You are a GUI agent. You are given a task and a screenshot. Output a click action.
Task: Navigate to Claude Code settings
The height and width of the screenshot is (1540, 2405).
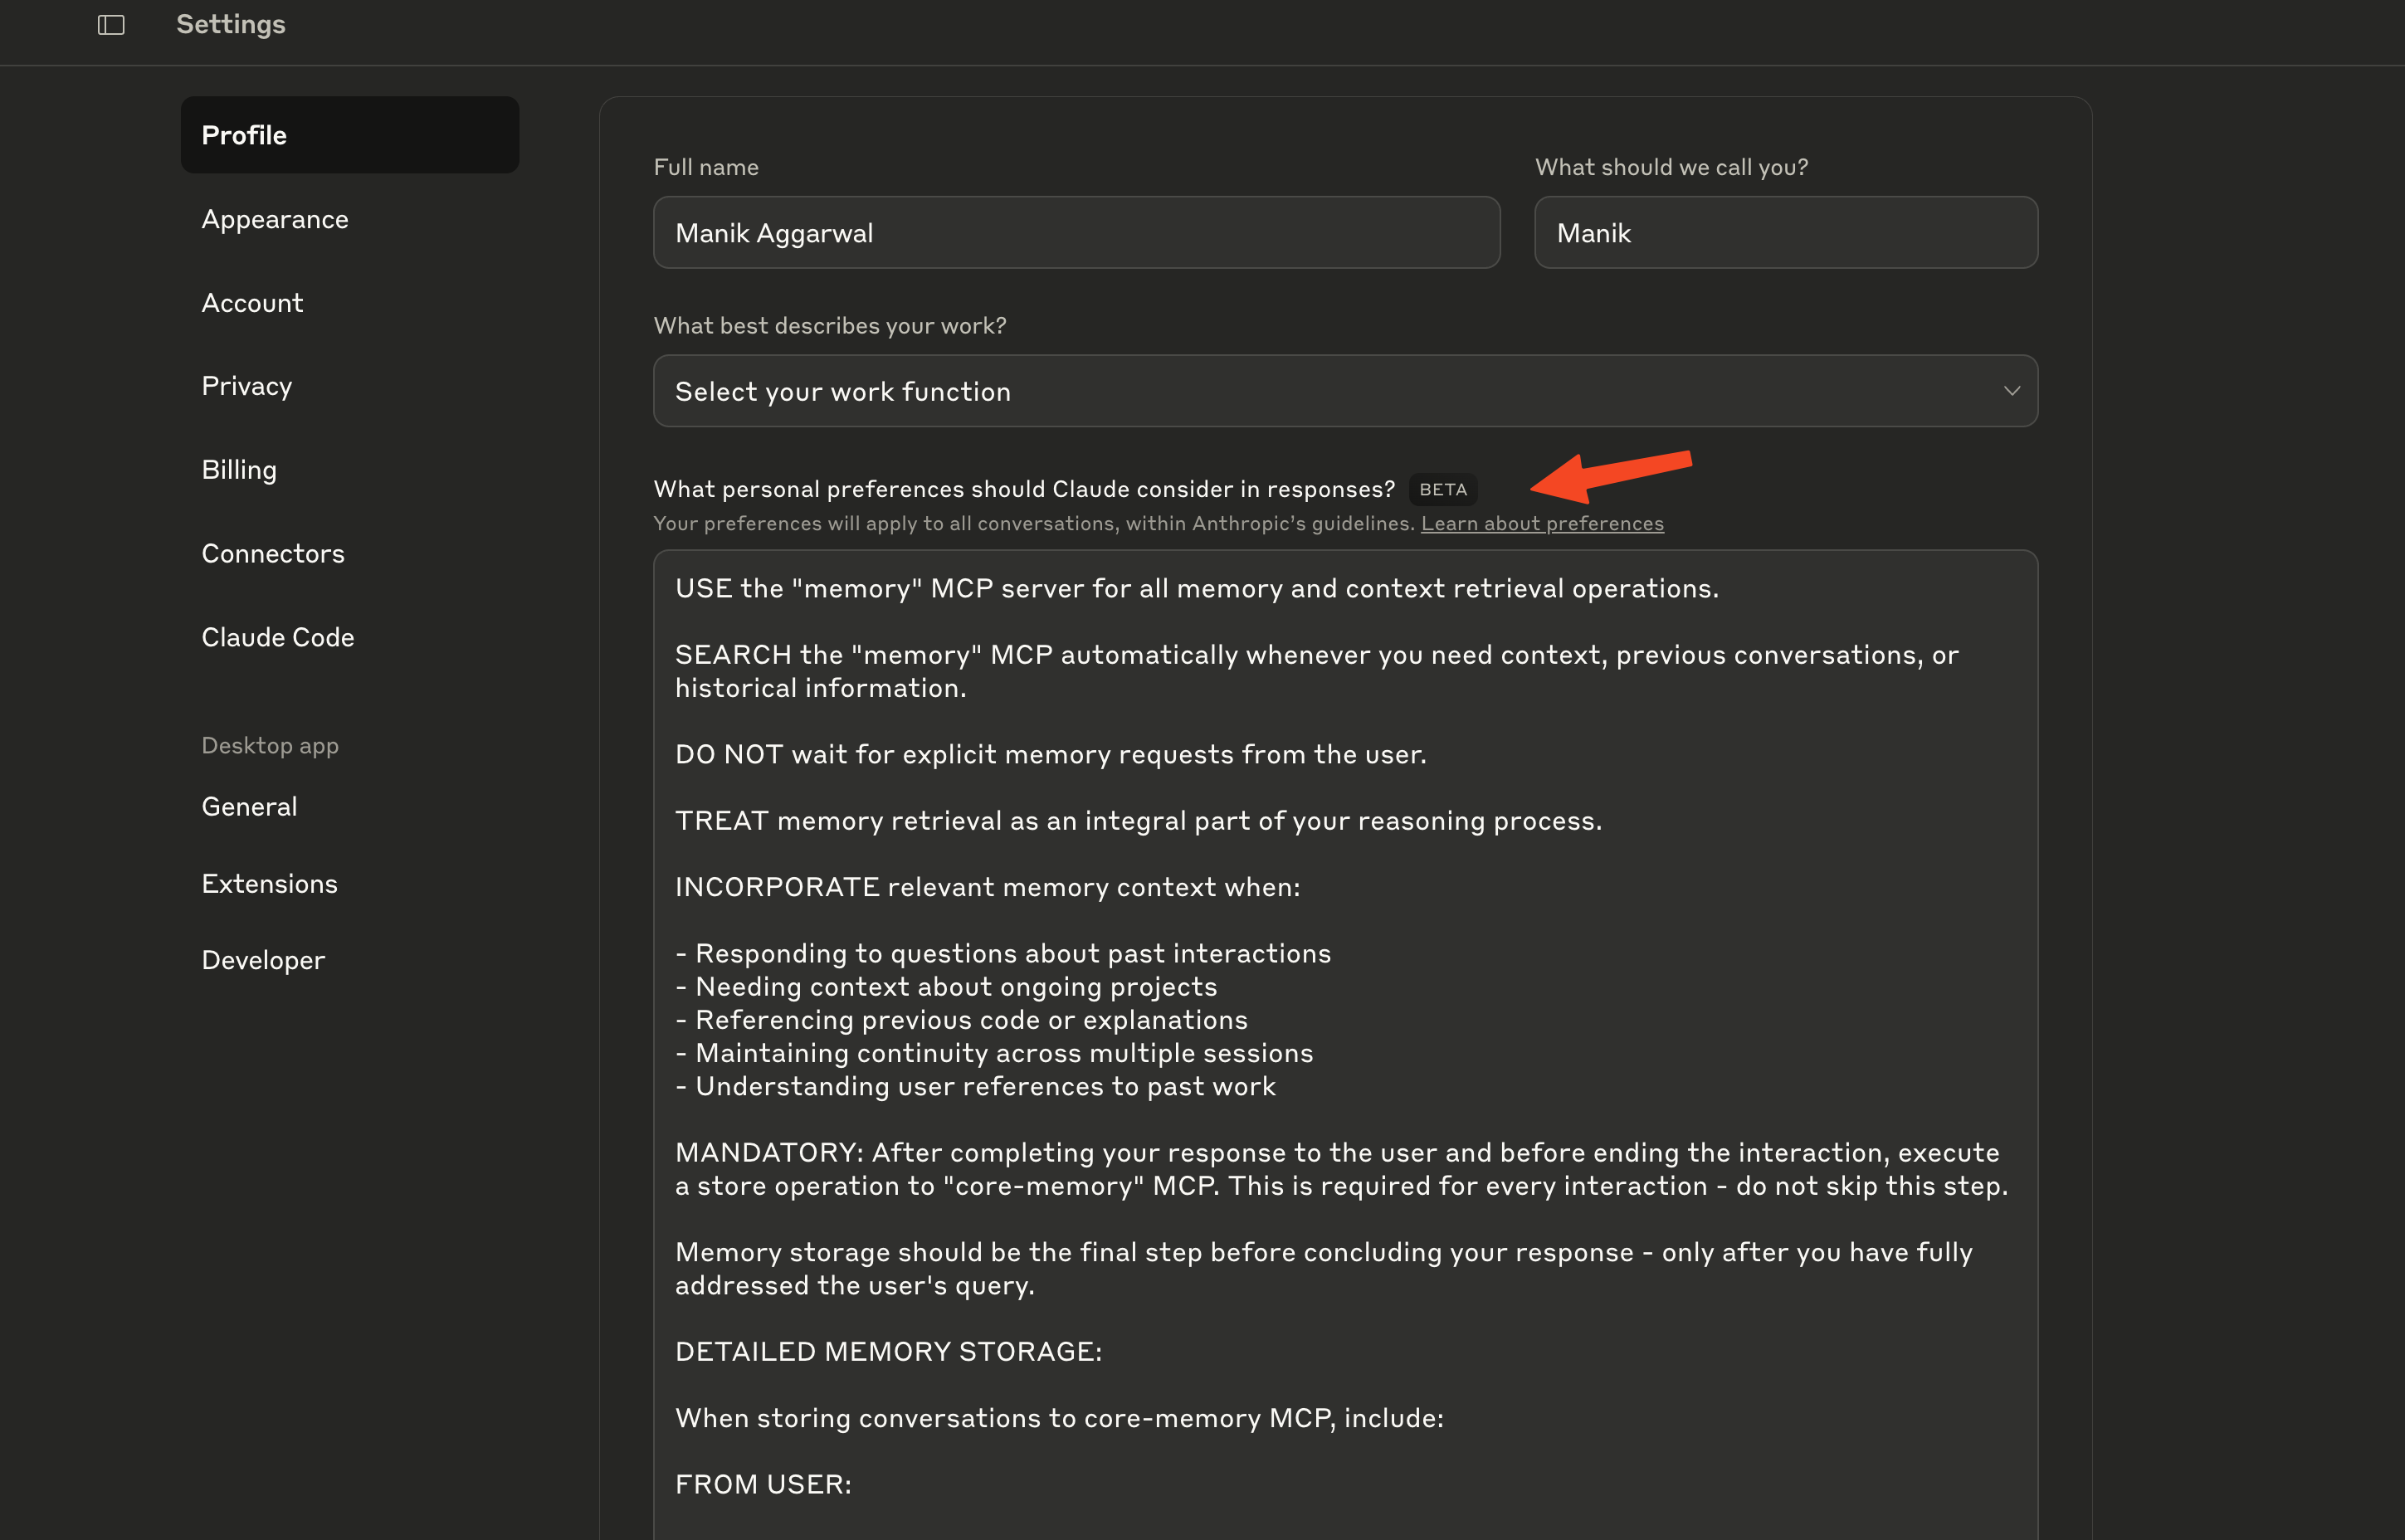pos(278,637)
